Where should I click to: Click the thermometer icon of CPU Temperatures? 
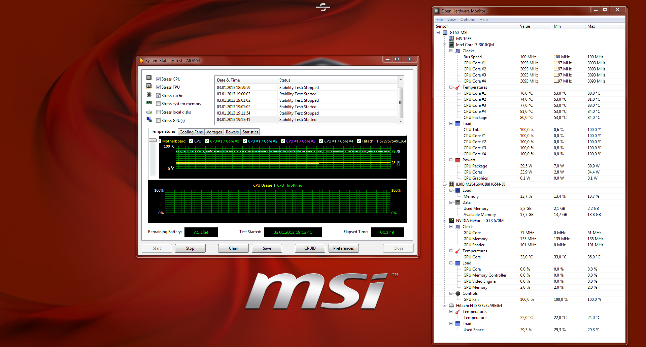(x=458, y=87)
